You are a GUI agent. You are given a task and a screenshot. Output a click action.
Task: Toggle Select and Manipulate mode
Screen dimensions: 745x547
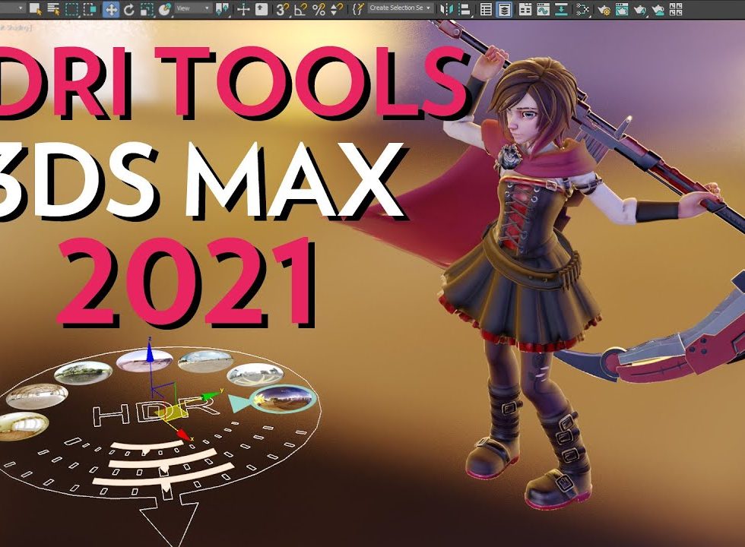(243, 9)
